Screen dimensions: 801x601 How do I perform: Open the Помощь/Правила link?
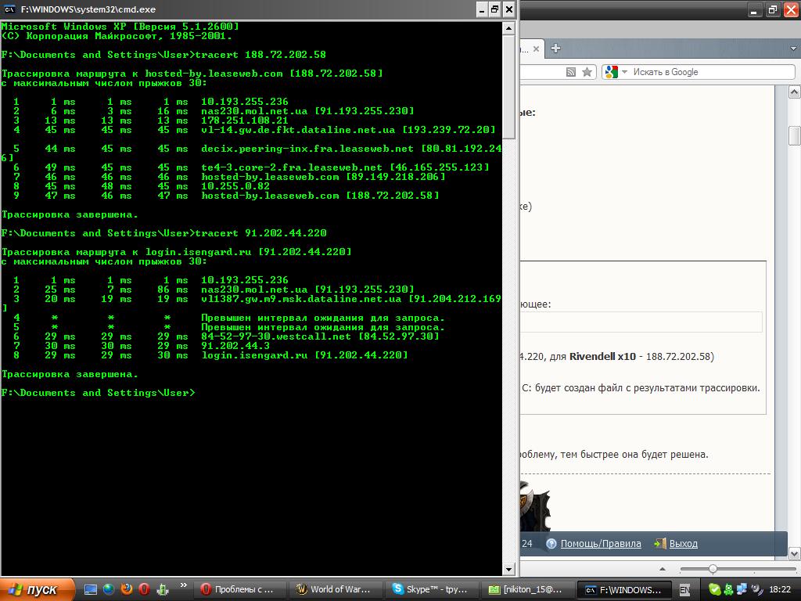click(601, 544)
